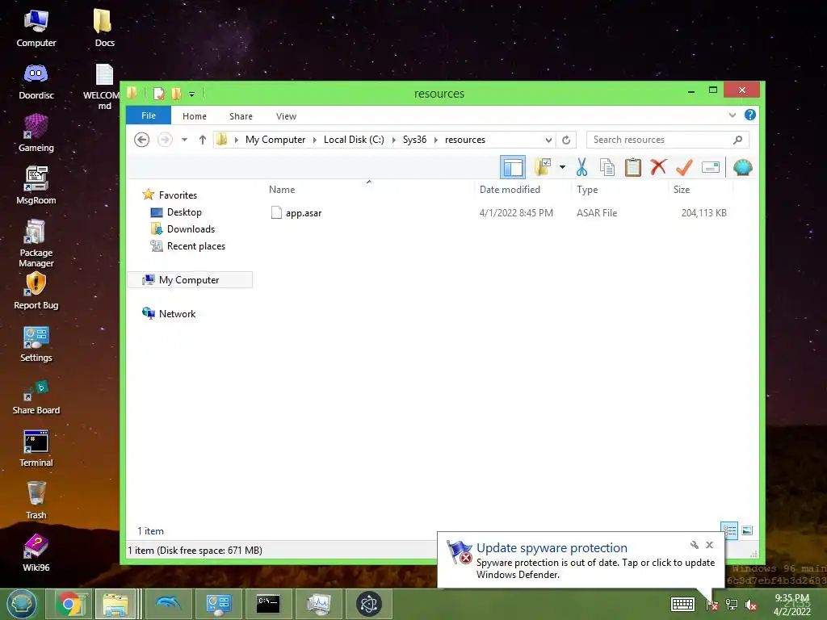Open the on-screen keyboard tray icon
This screenshot has height=620, width=827.
click(x=682, y=604)
